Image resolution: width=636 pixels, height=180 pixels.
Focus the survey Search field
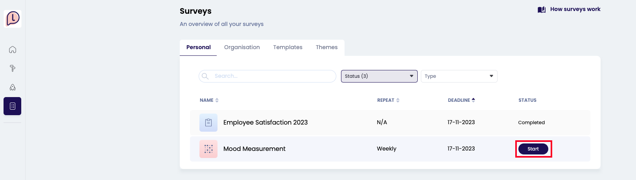[271, 76]
